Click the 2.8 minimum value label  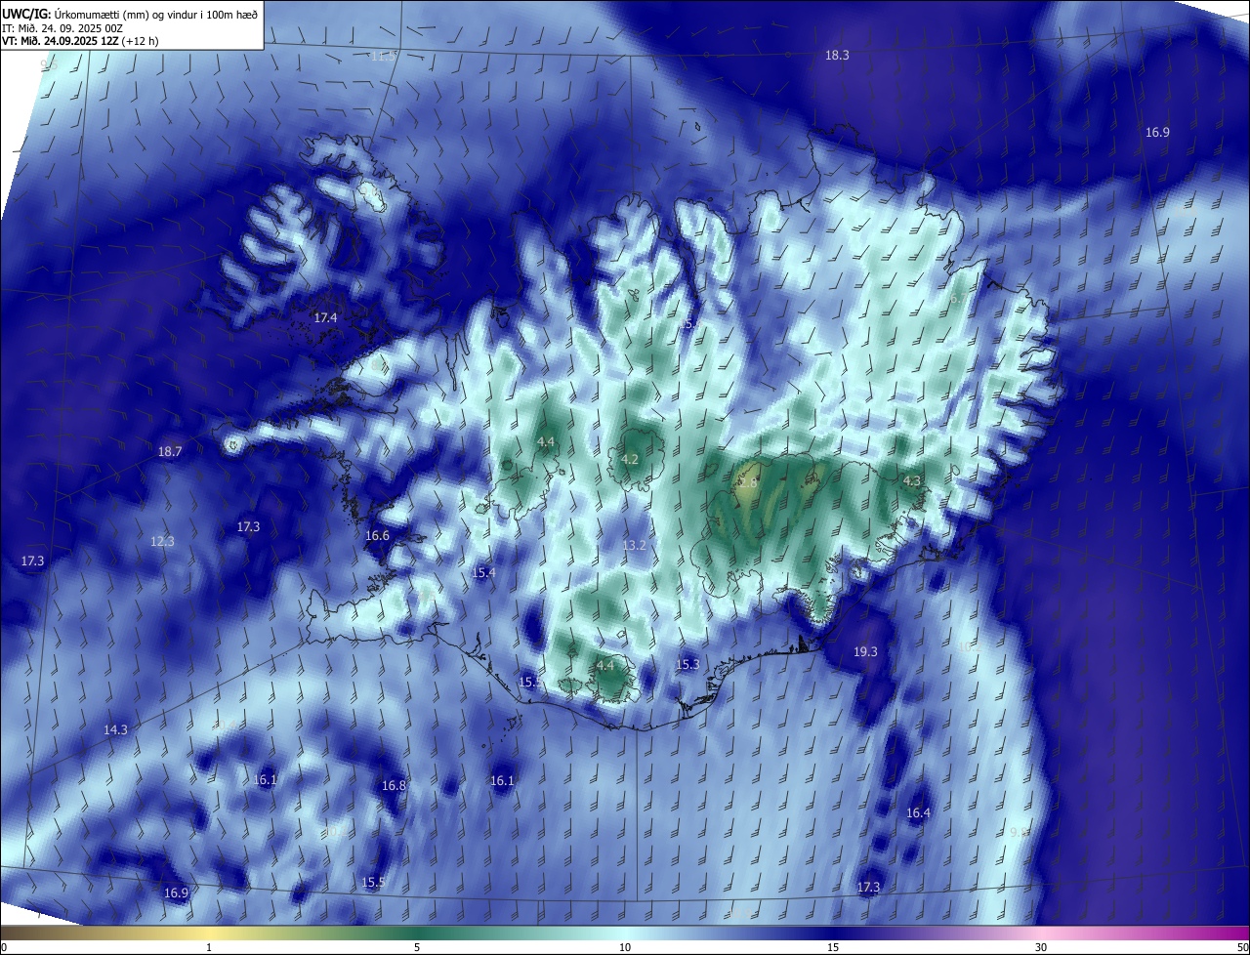click(x=748, y=482)
